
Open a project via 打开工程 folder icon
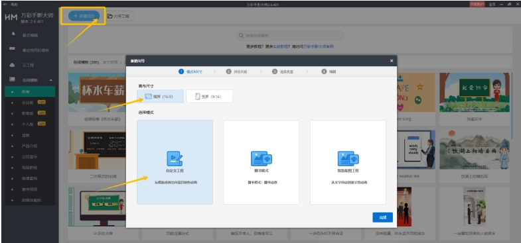pos(110,16)
